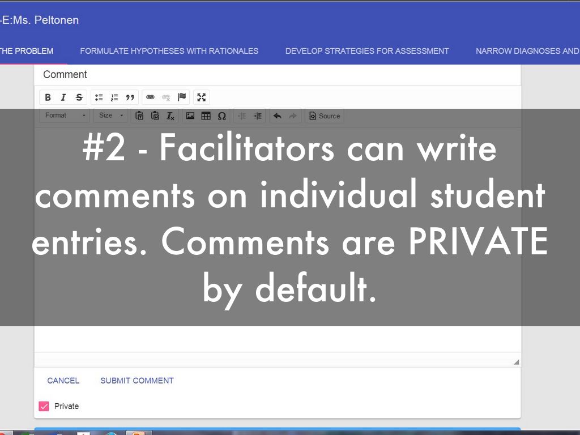Screen dimensions: 580x435
Task: Uncheck the Private checkbox
Action: click(x=44, y=406)
